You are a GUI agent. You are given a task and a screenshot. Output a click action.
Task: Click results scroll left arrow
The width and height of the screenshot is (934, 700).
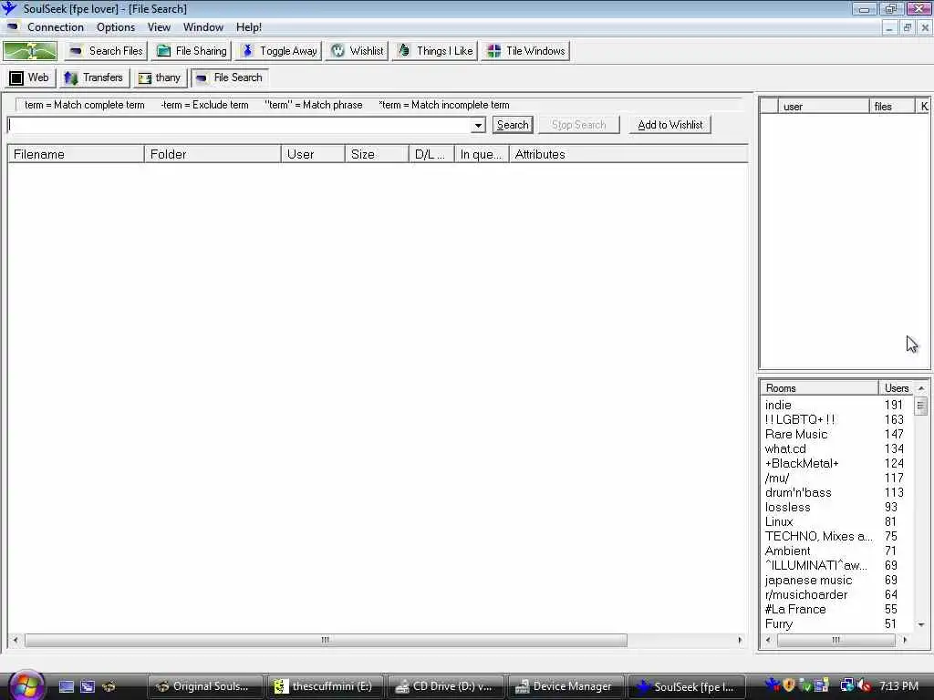pyautogui.click(x=16, y=640)
